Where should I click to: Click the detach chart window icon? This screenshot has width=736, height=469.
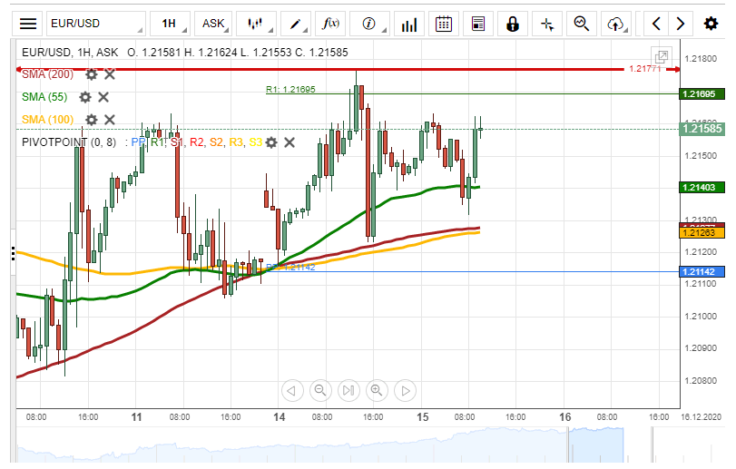662,57
